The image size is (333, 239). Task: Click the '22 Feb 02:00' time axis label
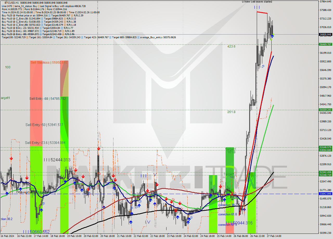pos(141,236)
